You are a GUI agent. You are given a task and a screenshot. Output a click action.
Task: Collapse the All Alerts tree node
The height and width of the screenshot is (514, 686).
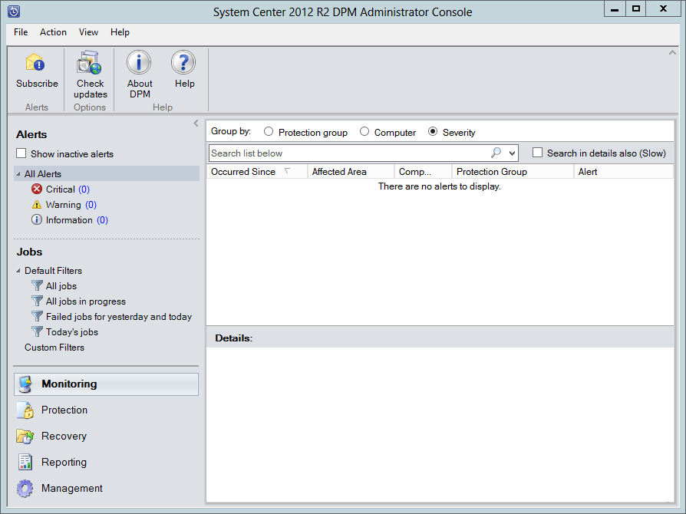click(x=18, y=174)
